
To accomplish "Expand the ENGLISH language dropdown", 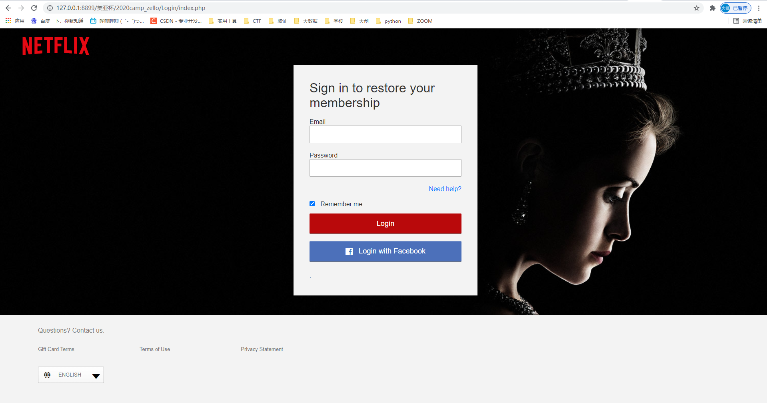I will tap(71, 375).
